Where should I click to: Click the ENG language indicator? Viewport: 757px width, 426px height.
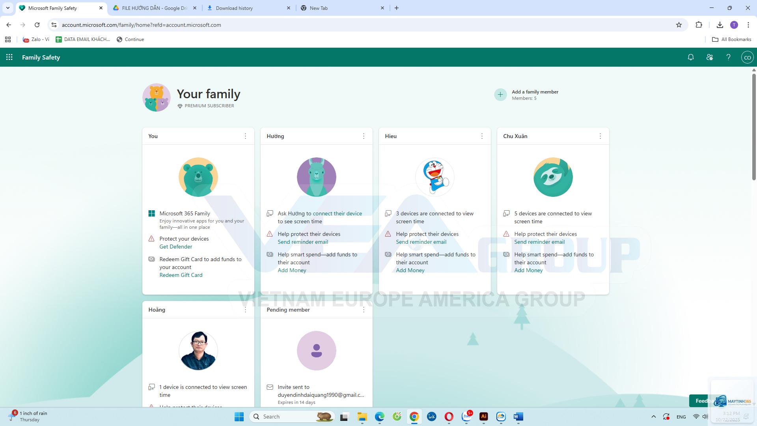[681, 417]
